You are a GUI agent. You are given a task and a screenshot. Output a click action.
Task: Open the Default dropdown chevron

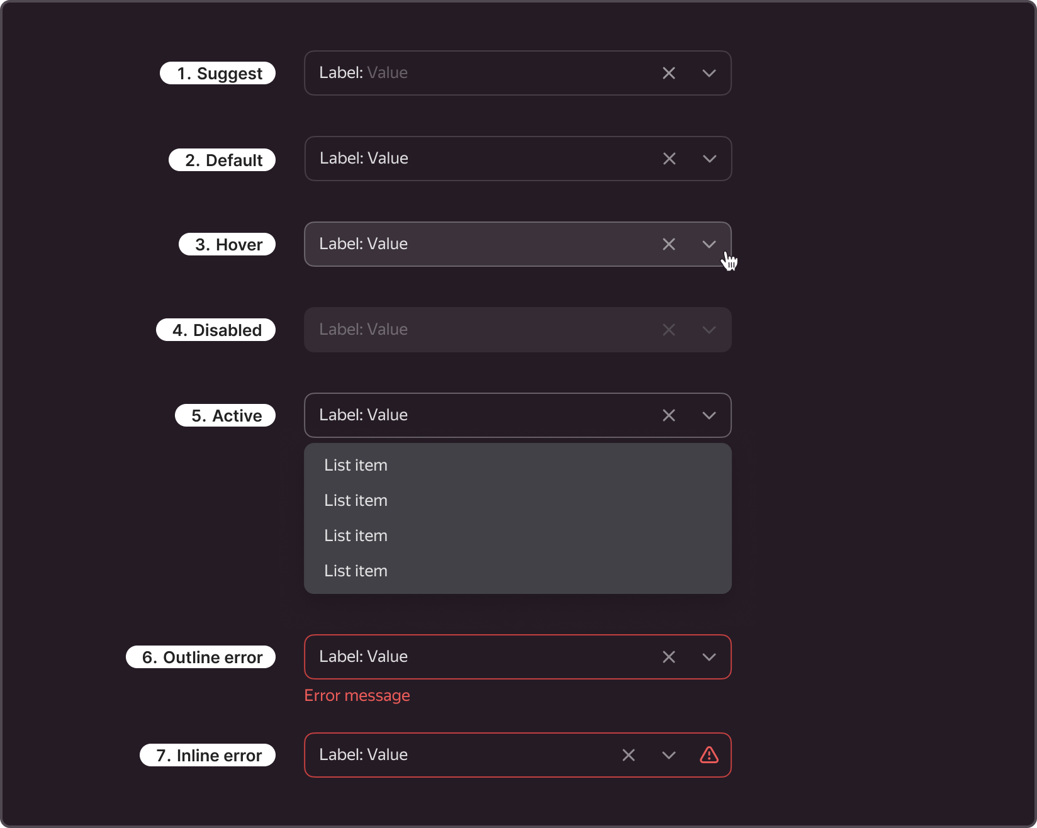[710, 159]
